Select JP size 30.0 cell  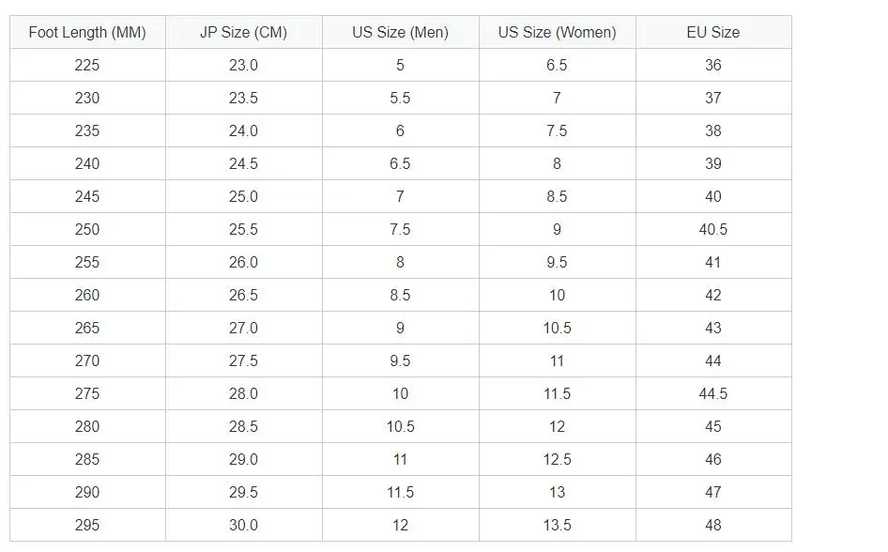point(244,525)
